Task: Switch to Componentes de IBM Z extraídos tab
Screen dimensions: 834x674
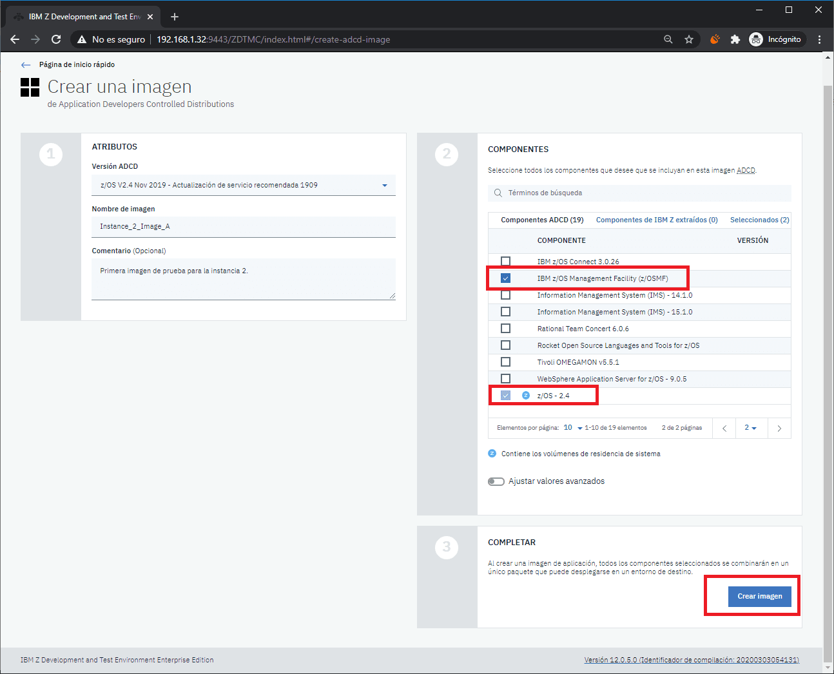Action: point(656,220)
